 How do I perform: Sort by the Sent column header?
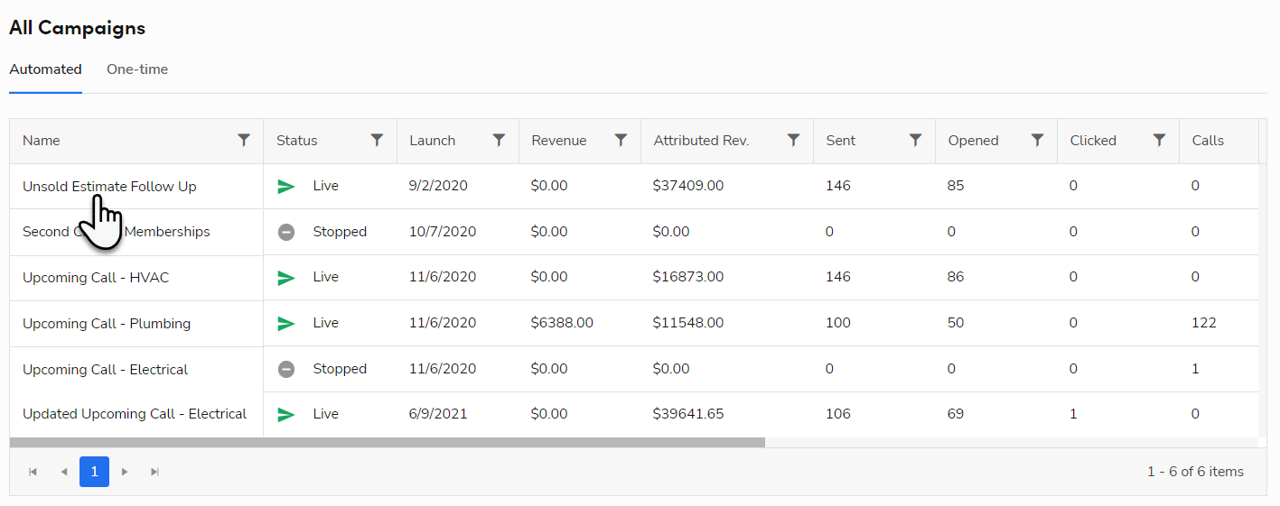click(840, 141)
